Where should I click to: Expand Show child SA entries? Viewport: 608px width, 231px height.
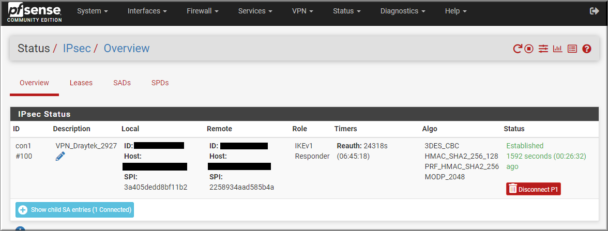point(75,210)
